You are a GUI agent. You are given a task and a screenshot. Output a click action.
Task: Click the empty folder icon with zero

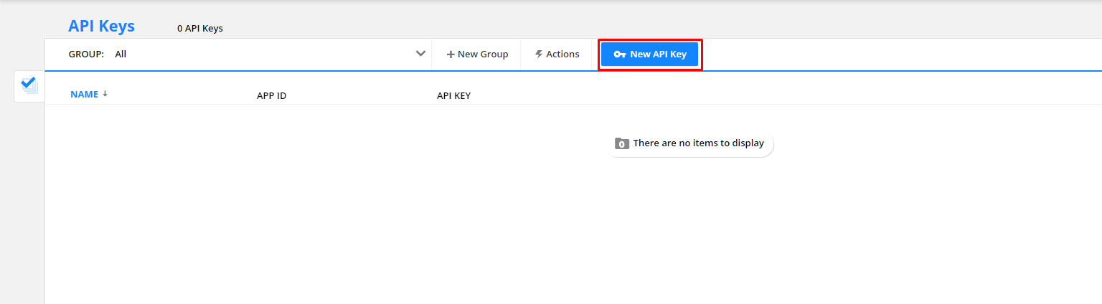(622, 143)
